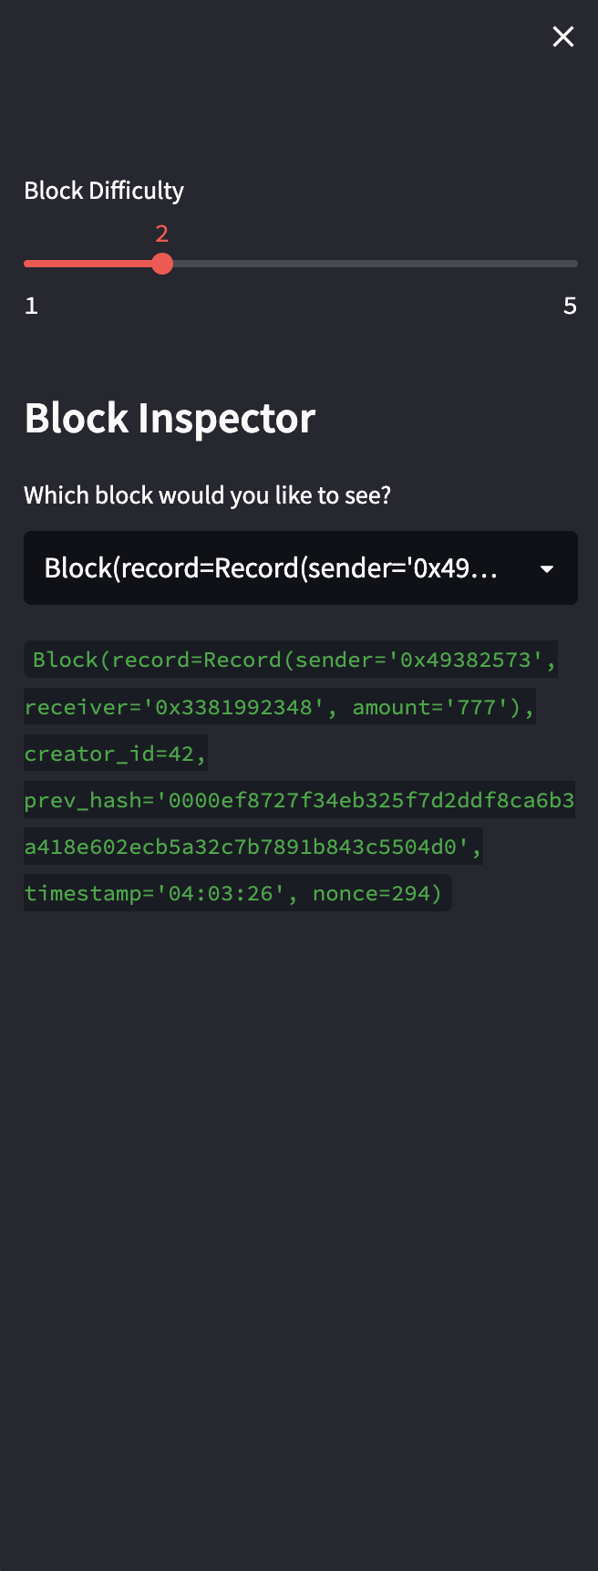Select the maximum difficulty label '5'
Viewport: 598px width, 1571px height.
click(x=570, y=306)
